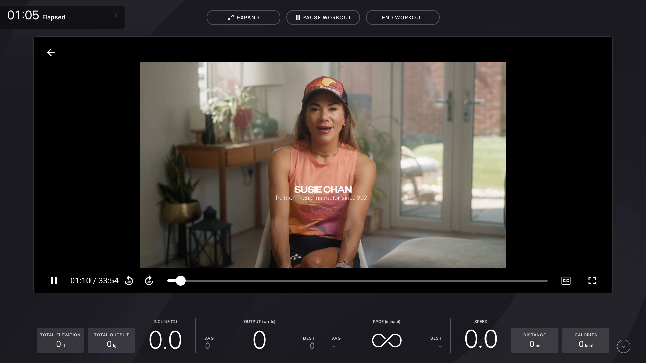Collapse the elapsed timer panel chevron

point(116,15)
